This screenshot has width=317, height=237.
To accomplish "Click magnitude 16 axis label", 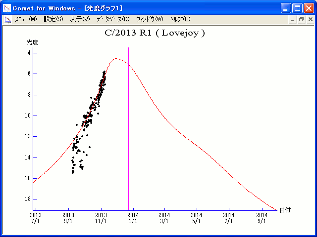I will (x=28, y=178).
